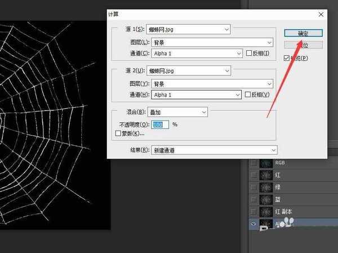The image size is (338, 253).
Task: Expand the 源 1 通道 channel dropdown
Action: tap(194, 54)
